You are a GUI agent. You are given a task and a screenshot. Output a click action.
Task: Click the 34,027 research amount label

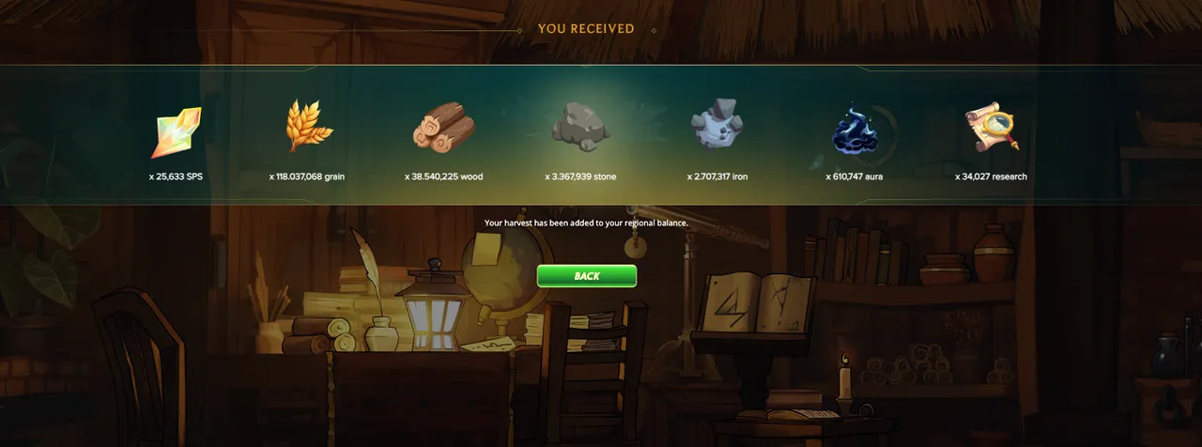pyautogui.click(x=991, y=177)
